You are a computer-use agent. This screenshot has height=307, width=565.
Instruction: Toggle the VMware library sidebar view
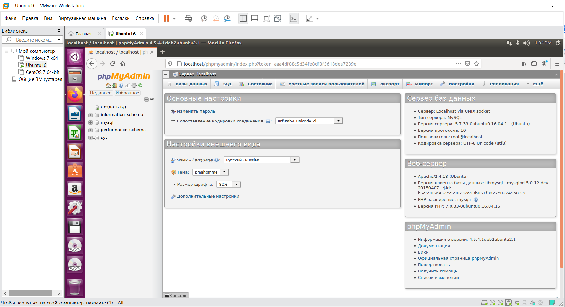[243, 18]
